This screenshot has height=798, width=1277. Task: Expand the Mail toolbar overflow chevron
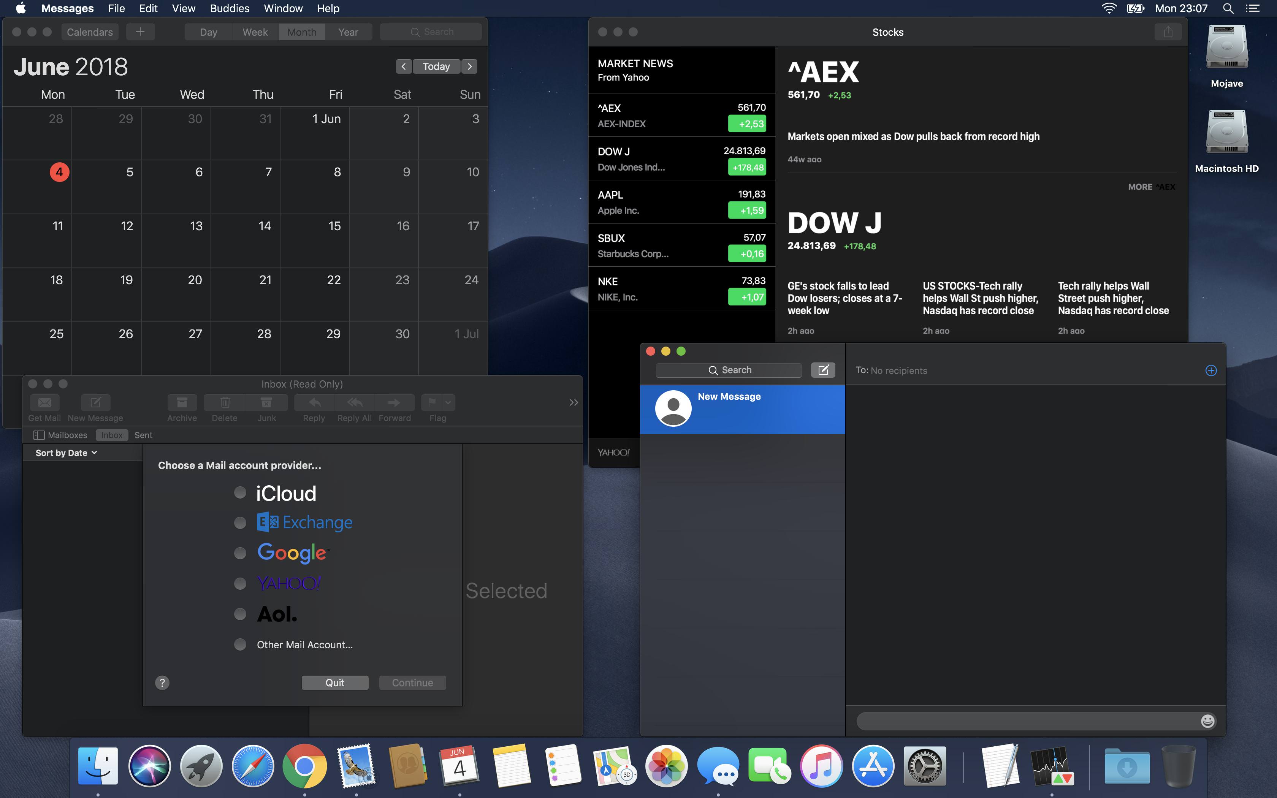pyautogui.click(x=574, y=403)
